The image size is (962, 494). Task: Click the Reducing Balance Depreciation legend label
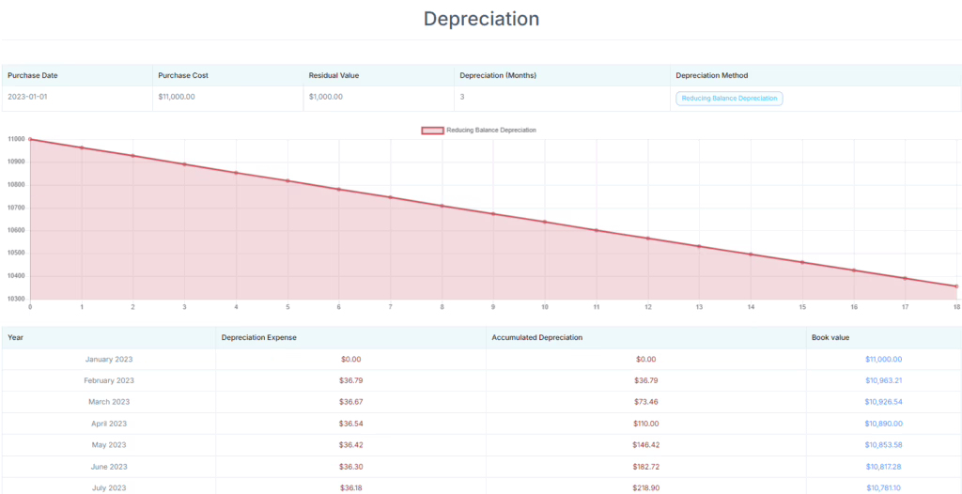(490, 130)
